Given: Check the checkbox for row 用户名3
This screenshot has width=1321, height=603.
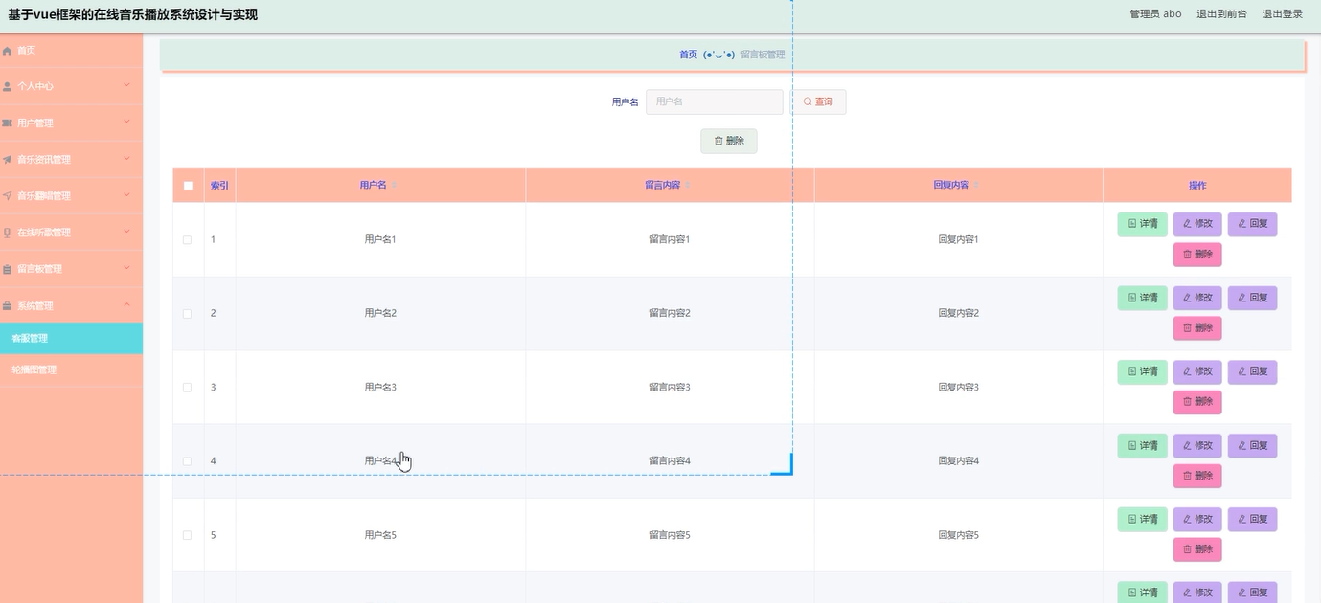Looking at the screenshot, I should (x=188, y=387).
